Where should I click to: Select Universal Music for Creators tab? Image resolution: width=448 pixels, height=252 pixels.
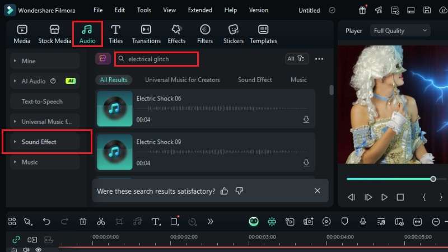183,80
